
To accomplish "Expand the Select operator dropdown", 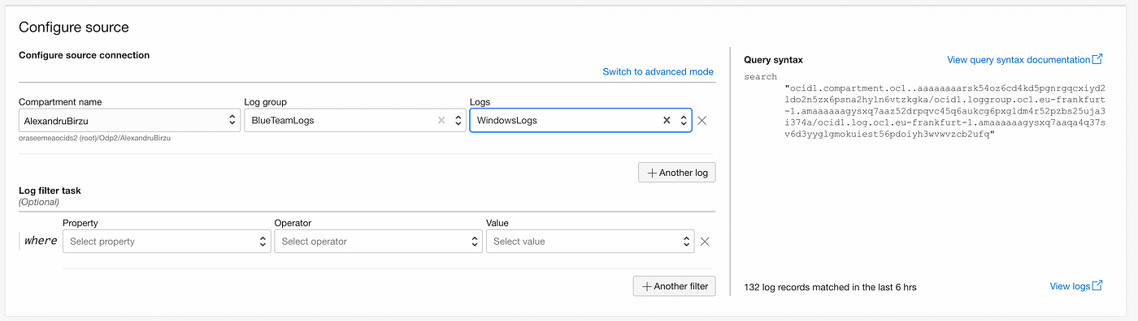I will [x=378, y=241].
